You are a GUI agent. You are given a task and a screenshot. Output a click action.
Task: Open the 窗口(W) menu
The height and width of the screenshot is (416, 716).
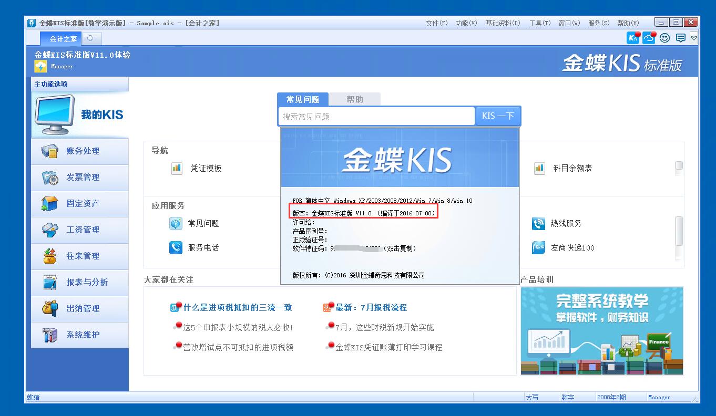(569, 23)
